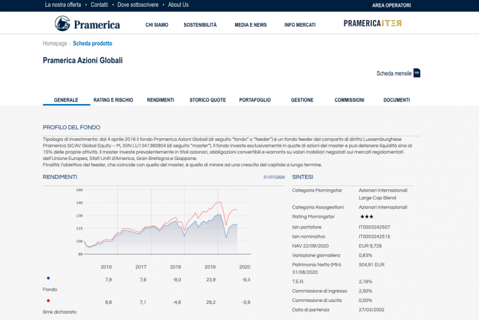Screen dimensions: 479x320
Task: Click the PROFILO DEL FONDO heading
Action: point(72,128)
